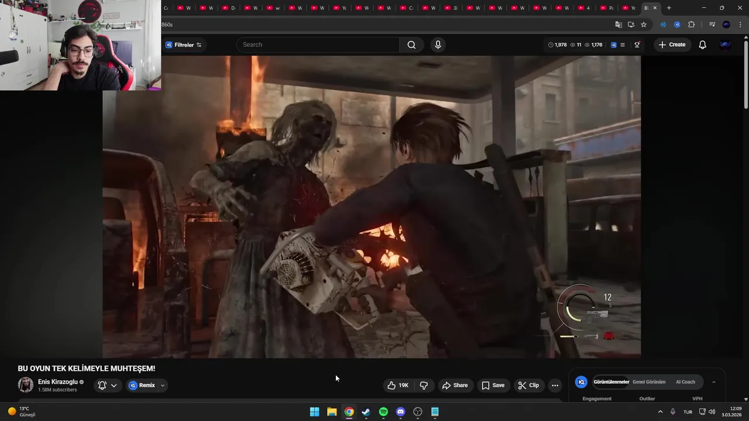Open File Explorer from the taskbar
The width and height of the screenshot is (749, 421).
pos(332,412)
